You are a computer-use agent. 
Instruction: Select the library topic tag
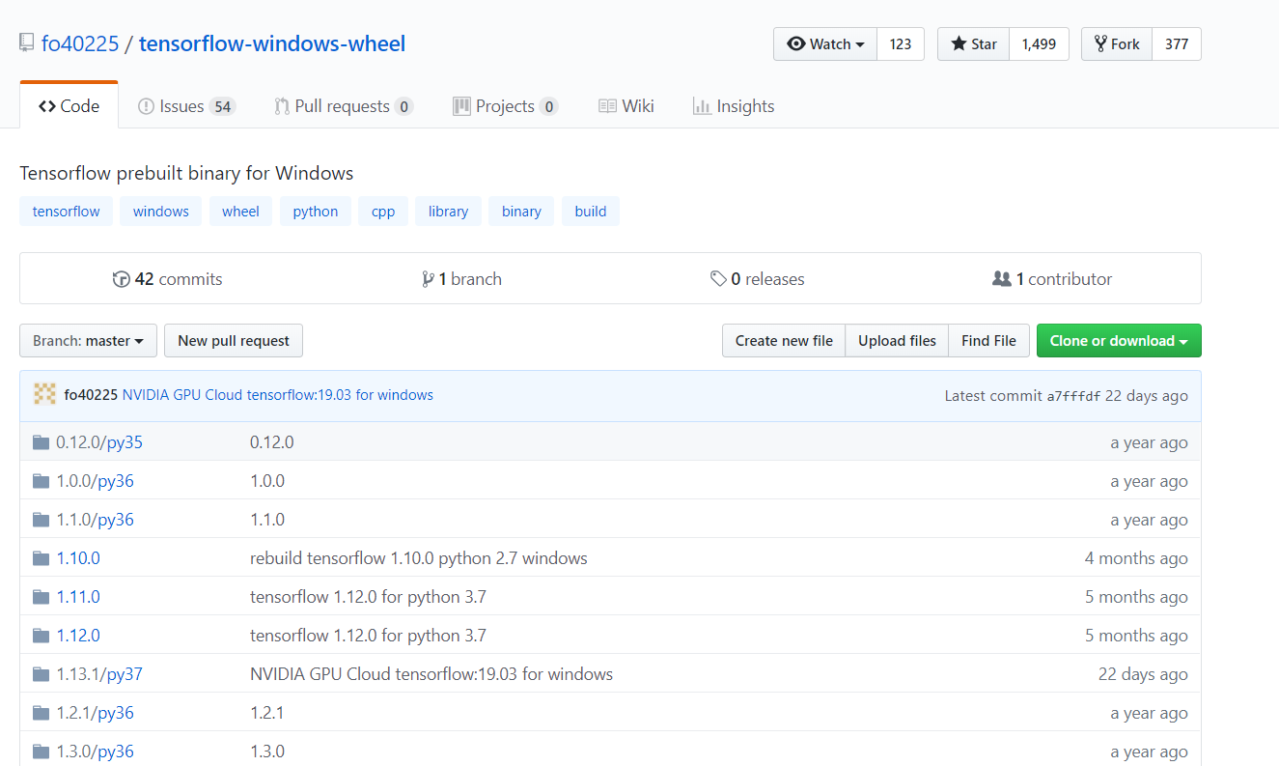pos(448,212)
